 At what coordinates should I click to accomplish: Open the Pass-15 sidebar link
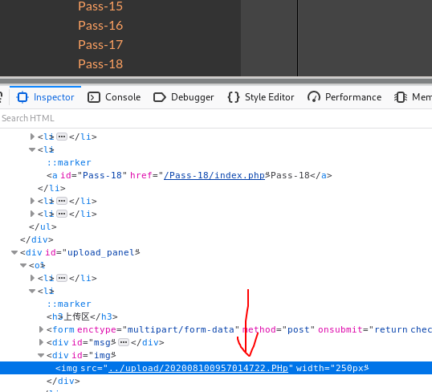click(x=100, y=6)
